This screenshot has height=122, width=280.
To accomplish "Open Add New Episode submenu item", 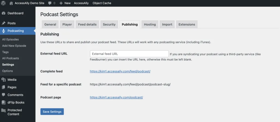I will [x=14, y=46].
